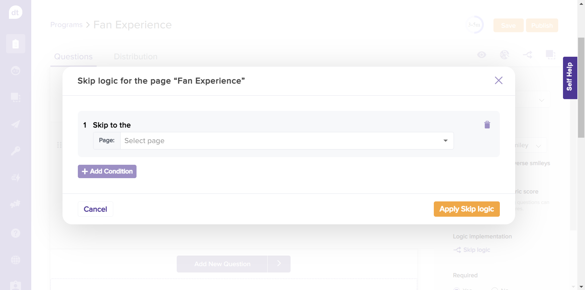
Task: Switch to the Questions tab
Action: coord(73,57)
